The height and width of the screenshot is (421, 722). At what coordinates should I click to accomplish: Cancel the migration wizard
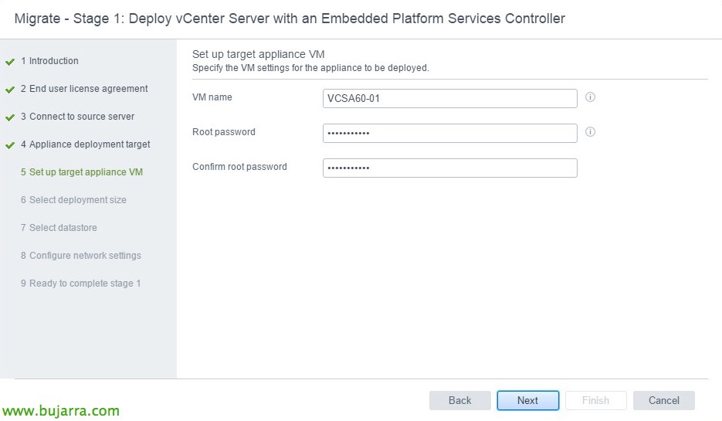point(663,400)
